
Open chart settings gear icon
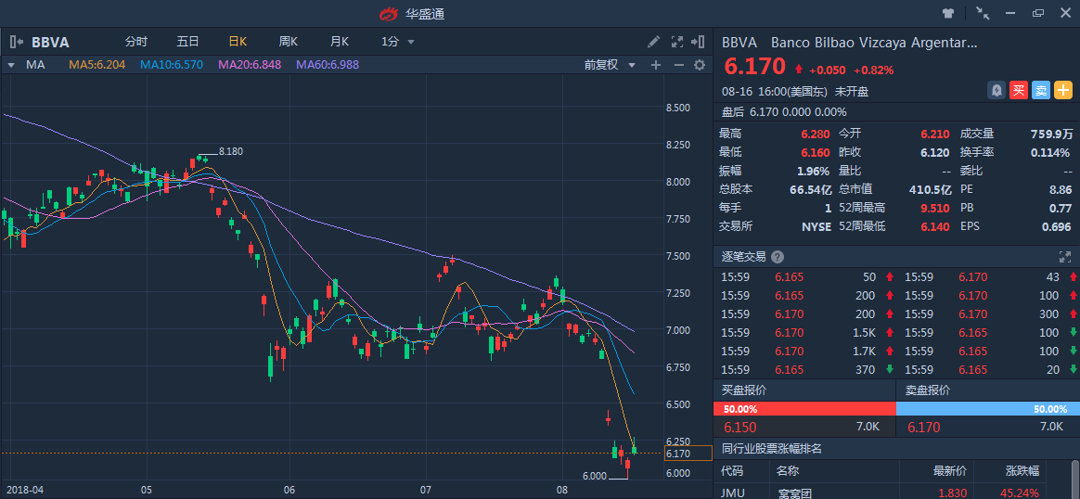coord(700,65)
